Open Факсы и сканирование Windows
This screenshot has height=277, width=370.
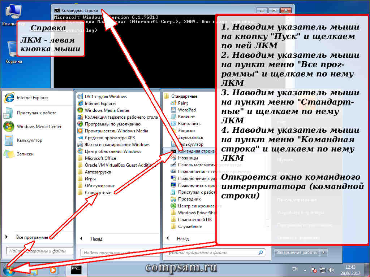(x=113, y=144)
